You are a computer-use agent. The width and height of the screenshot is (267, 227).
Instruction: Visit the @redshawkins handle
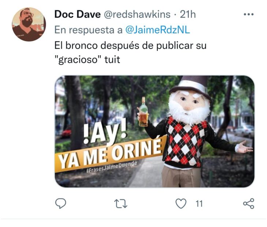pyautogui.click(x=137, y=14)
